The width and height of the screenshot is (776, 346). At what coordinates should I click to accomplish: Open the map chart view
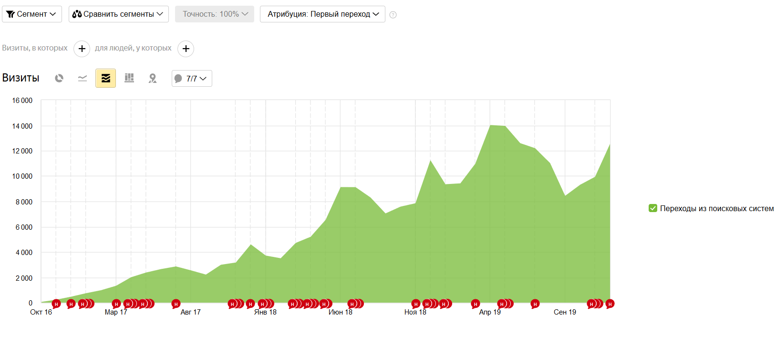[152, 78]
